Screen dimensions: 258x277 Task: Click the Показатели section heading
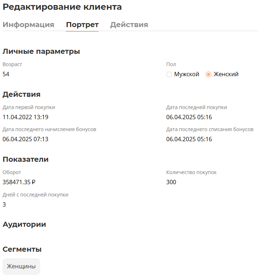click(x=26, y=159)
